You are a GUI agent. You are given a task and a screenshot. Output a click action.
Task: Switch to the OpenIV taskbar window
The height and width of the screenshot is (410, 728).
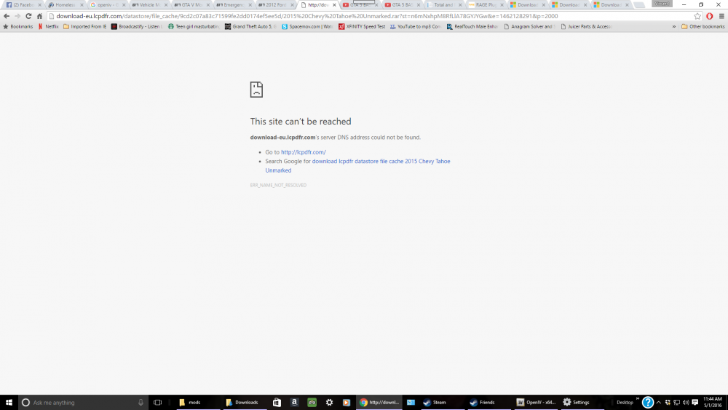[x=536, y=402]
